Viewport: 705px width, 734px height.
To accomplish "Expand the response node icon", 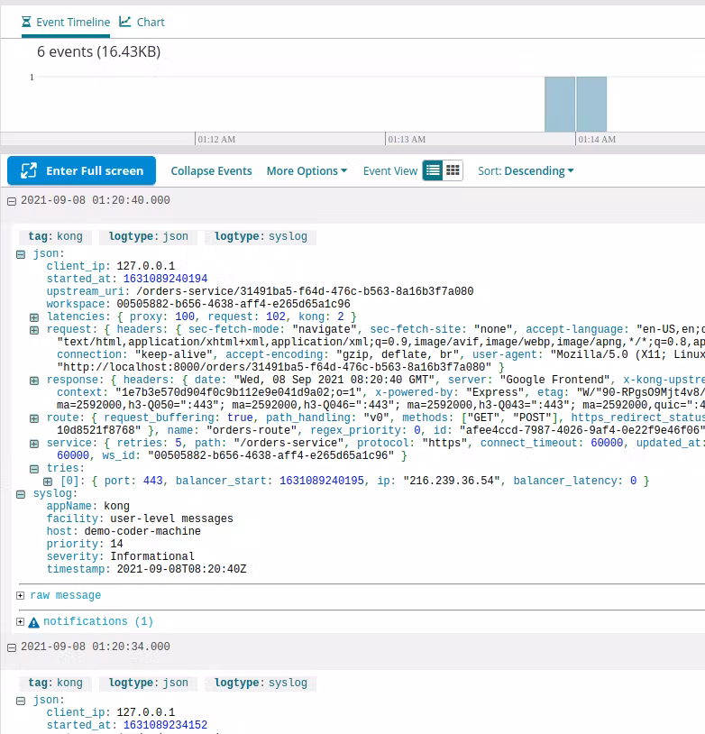I will pyautogui.click(x=34, y=381).
